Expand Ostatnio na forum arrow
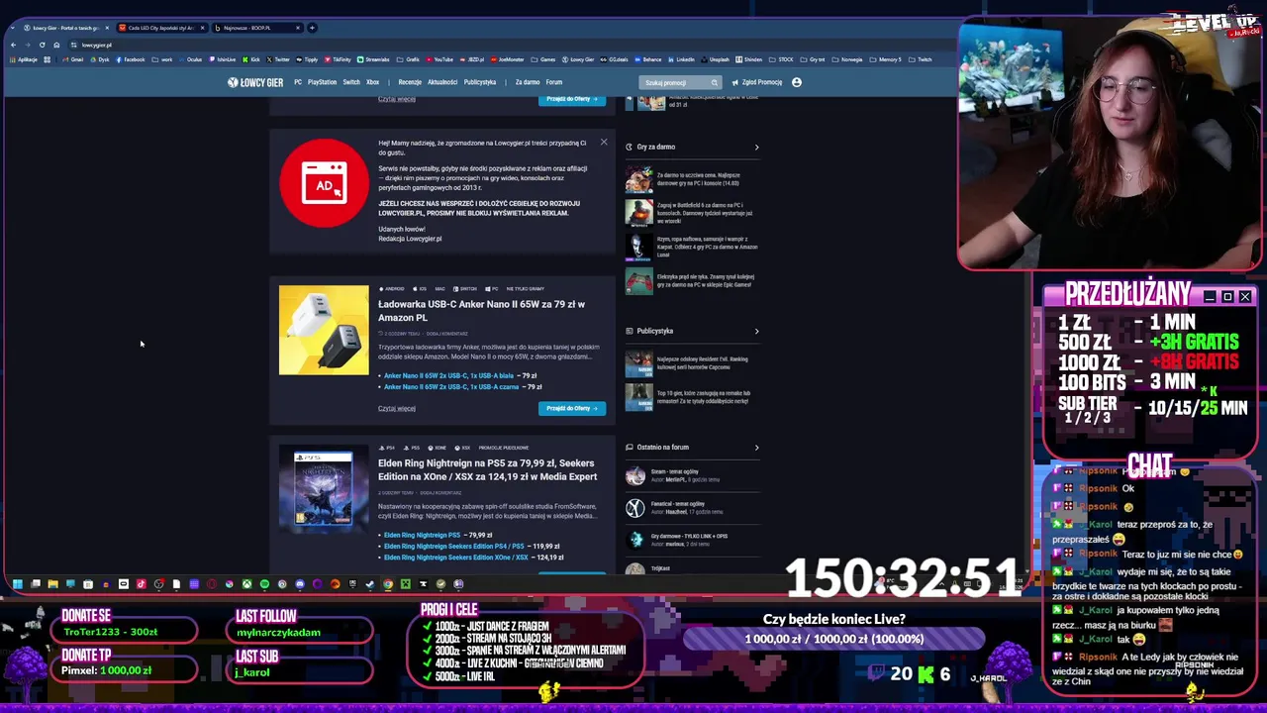 click(756, 448)
